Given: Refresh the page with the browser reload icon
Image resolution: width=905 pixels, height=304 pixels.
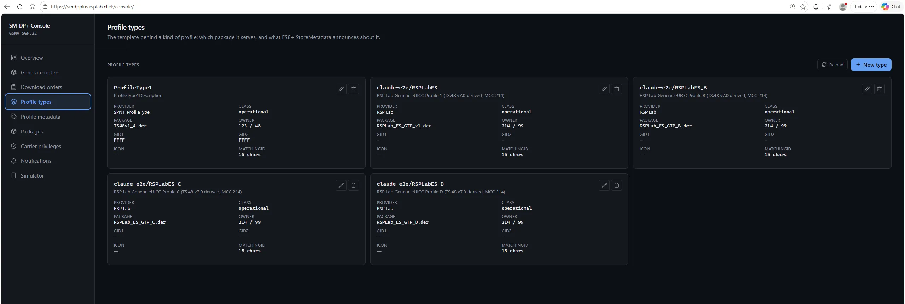Looking at the screenshot, I should click(20, 7).
